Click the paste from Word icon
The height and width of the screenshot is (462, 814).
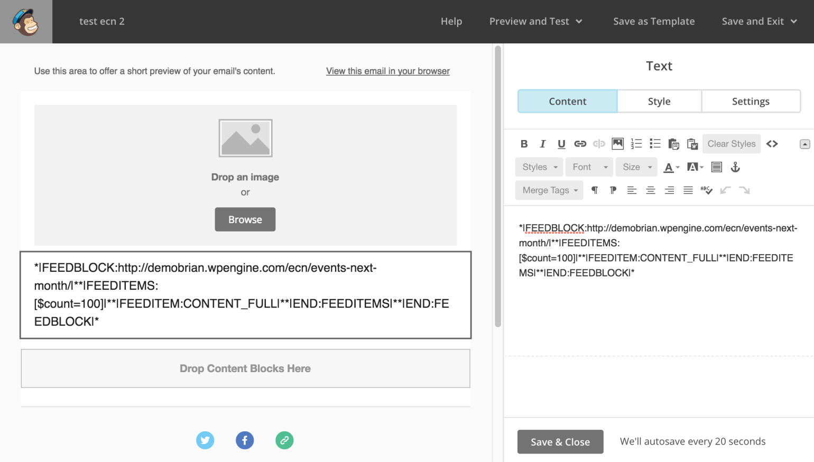[x=692, y=144]
